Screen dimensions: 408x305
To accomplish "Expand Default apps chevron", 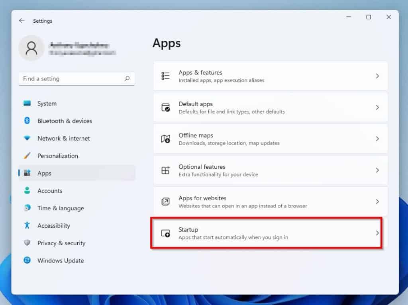I will coord(377,108).
